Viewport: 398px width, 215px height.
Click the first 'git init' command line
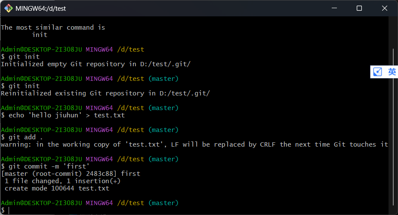tap(20, 57)
